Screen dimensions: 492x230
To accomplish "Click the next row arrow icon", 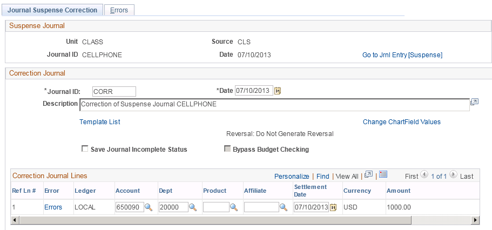I will pyautogui.click(x=454, y=174).
